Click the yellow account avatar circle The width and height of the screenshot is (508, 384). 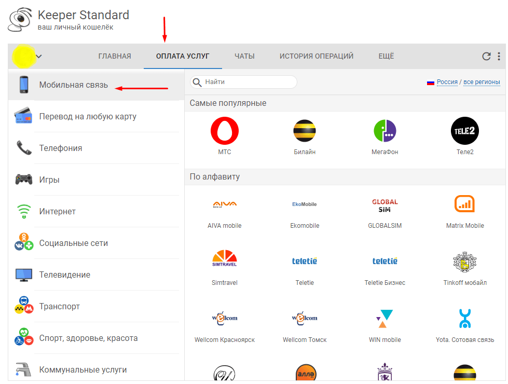click(x=24, y=57)
